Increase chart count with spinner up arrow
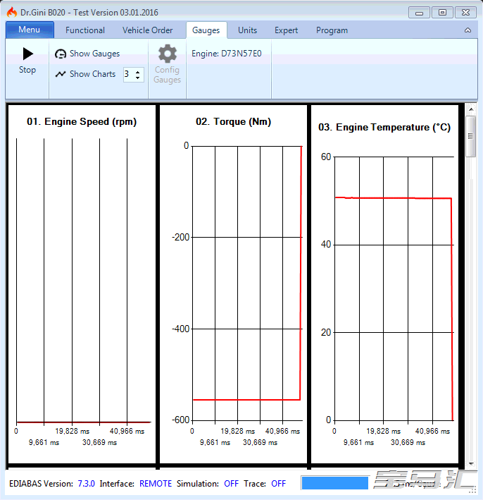This screenshot has width=483, height=500. (x=137, y=72)
